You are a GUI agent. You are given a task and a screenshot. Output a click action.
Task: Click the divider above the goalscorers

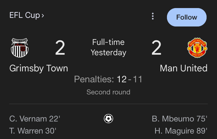108,104
